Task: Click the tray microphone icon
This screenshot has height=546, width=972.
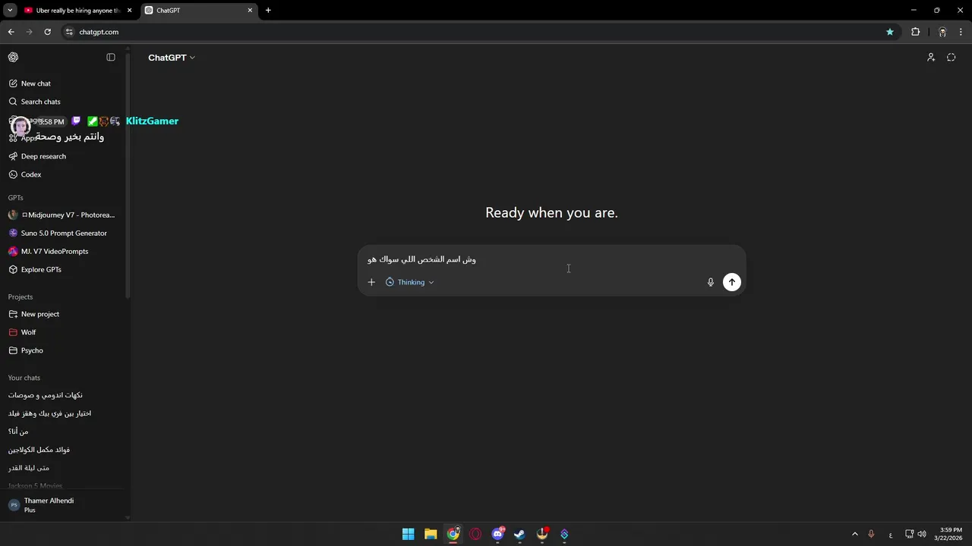Action: (x=871, y=534)
